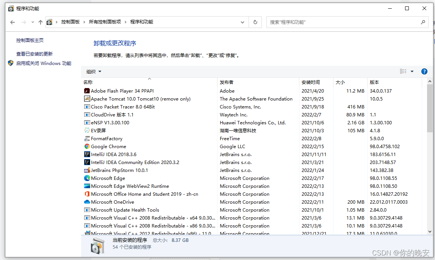Image resolution: width=435 pixels, height=260 pixels.
Task: Select the Microsoft OneDrive cloud icon
Action: coord(87,202)
